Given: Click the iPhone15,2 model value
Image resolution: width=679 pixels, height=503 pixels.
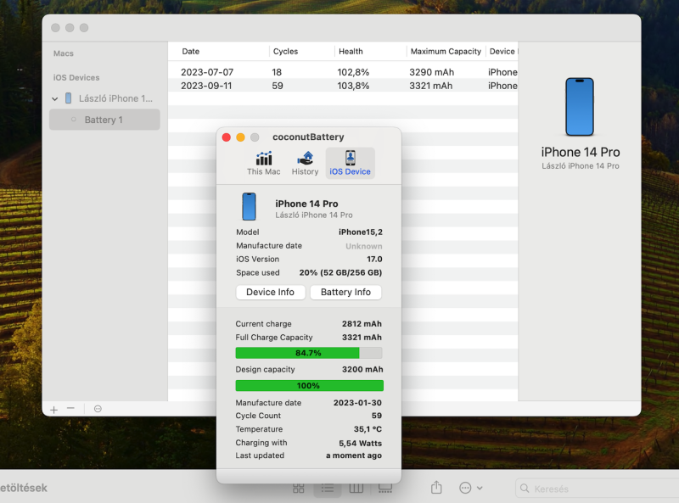Looking at the screenshot, I should (360, 232).
